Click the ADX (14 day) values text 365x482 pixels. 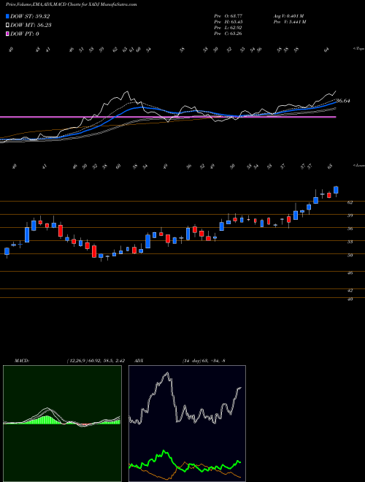[204, 361]
